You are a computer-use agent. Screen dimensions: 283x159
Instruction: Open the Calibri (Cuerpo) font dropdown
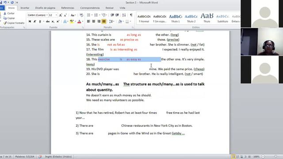pyautogui.click(x=47, y=15)
